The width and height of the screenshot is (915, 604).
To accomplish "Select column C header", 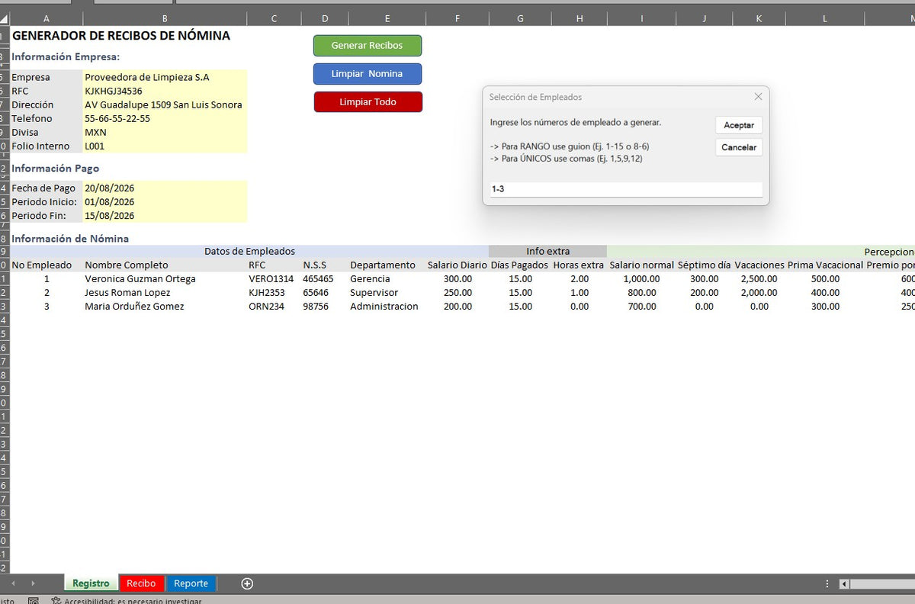I will [274, 18].
